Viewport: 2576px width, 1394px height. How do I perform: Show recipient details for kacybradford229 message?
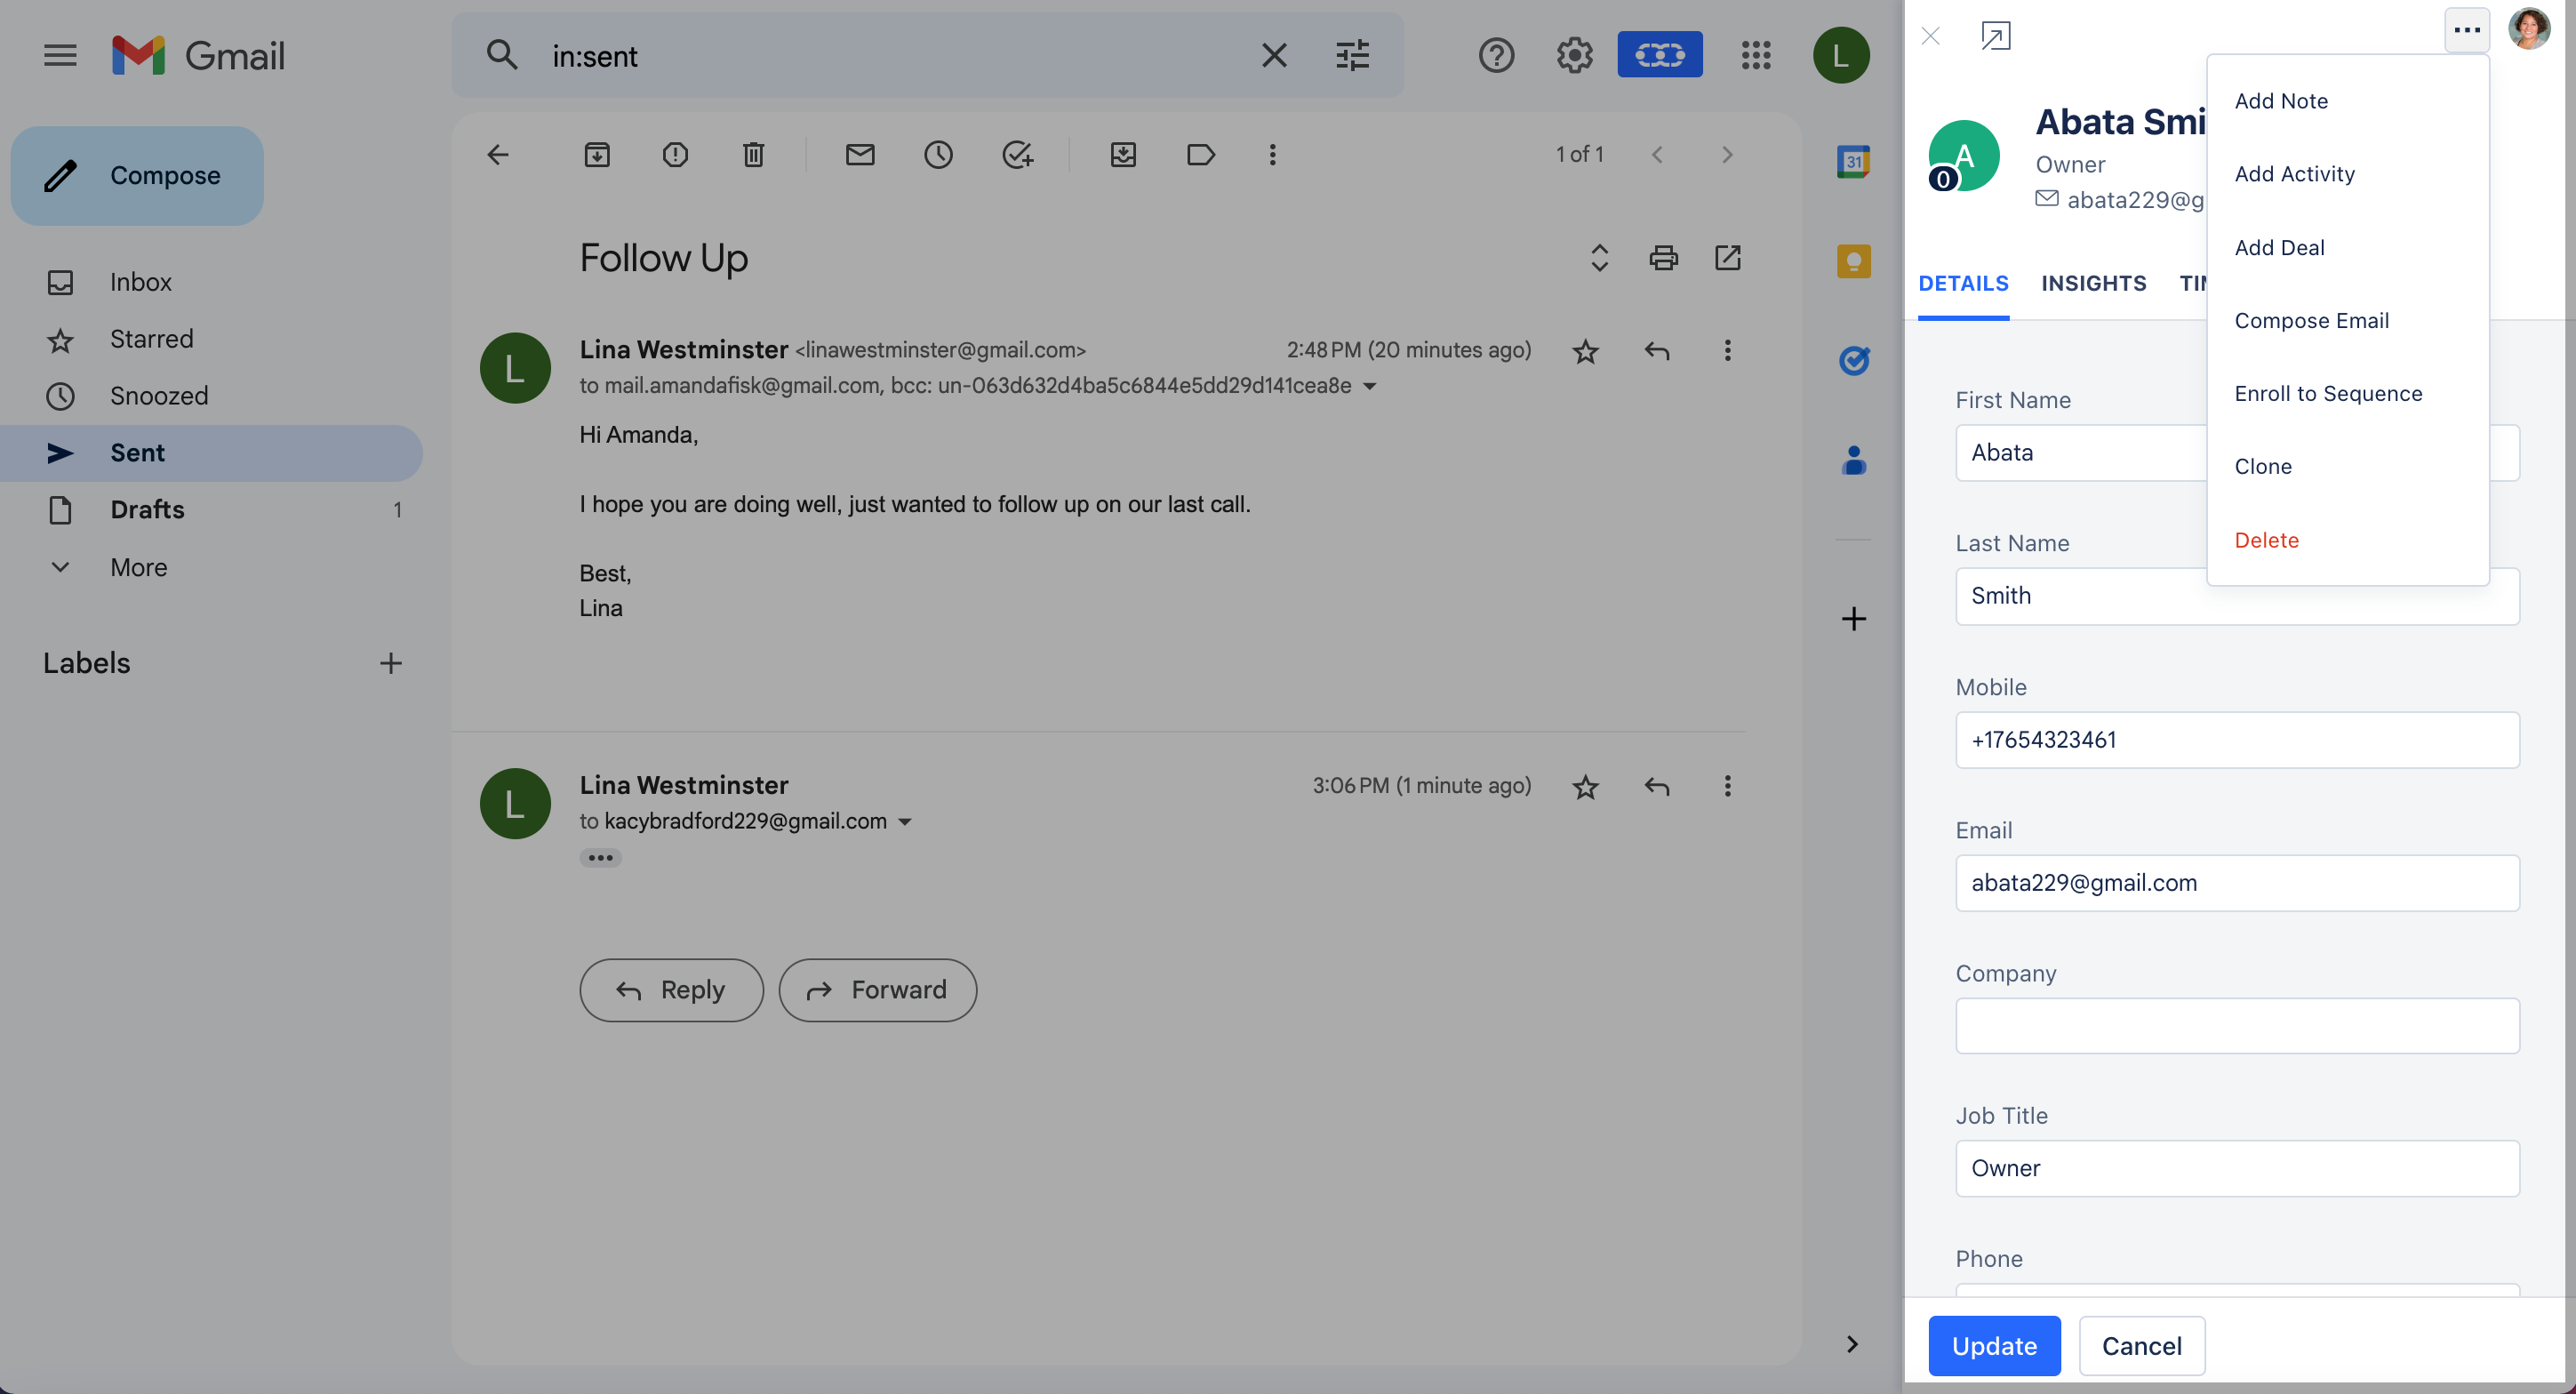coord(905,822)
